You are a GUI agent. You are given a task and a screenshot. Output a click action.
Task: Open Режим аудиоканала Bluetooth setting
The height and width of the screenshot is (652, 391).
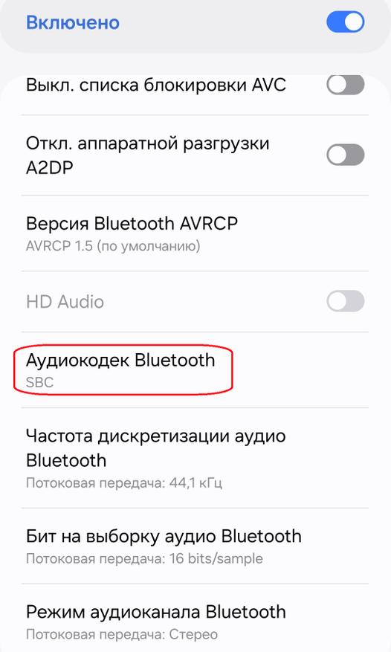click(x=195, y=619)
